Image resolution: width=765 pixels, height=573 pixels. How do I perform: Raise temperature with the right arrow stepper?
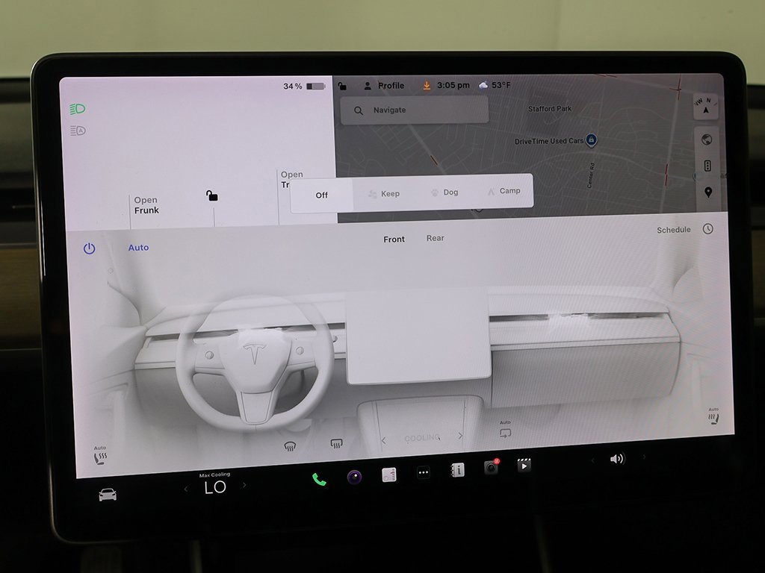(x=244, y=487)
